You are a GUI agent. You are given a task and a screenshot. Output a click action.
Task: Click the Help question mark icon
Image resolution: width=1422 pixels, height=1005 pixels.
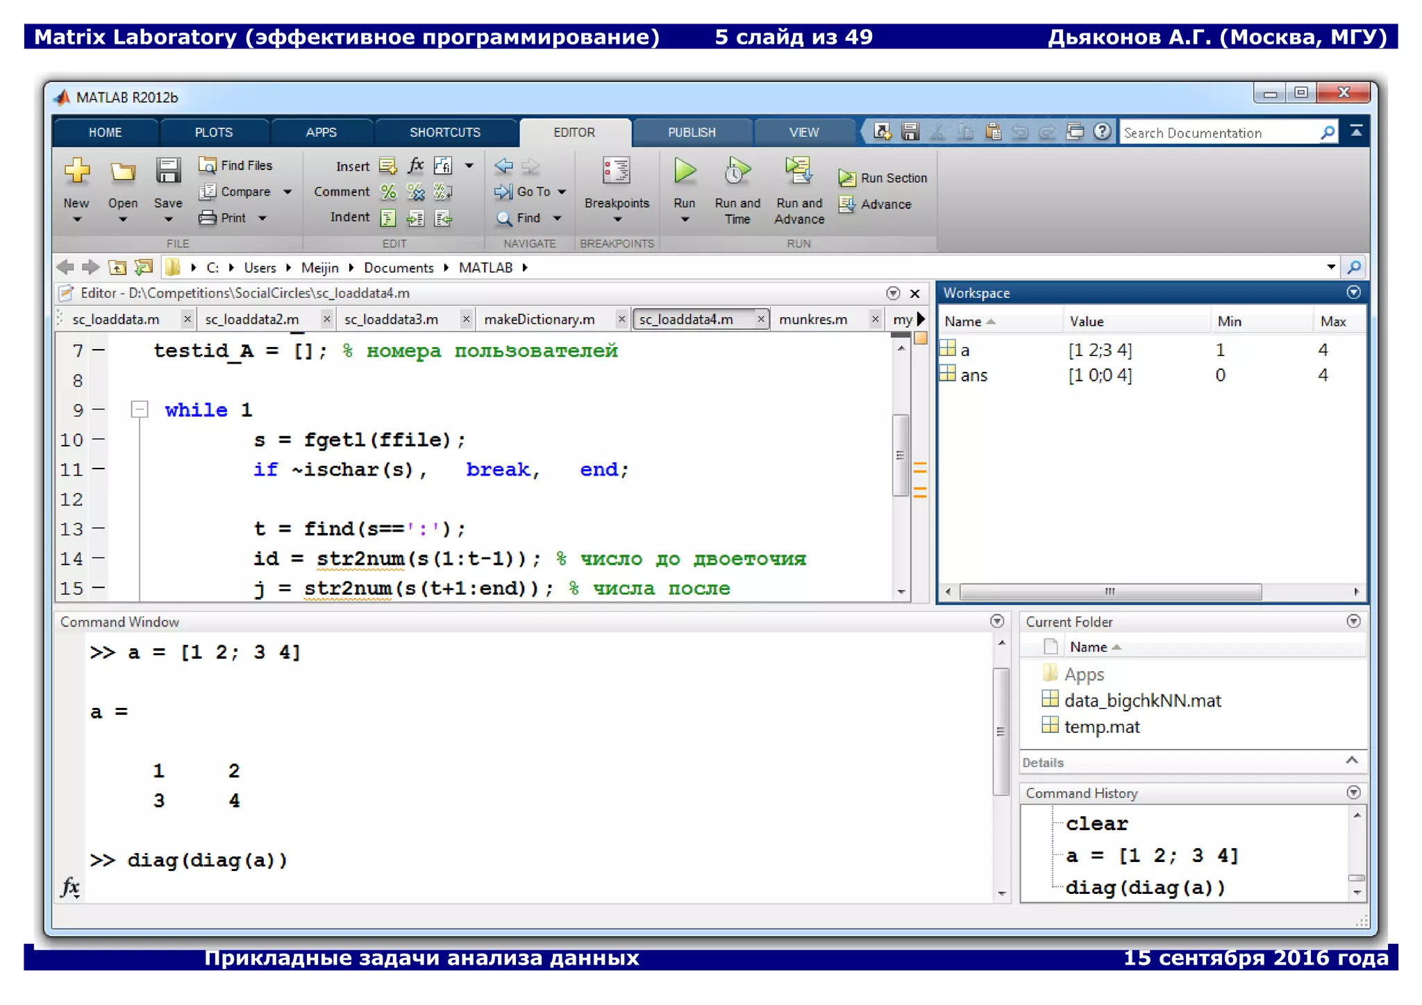point(1102,132)
